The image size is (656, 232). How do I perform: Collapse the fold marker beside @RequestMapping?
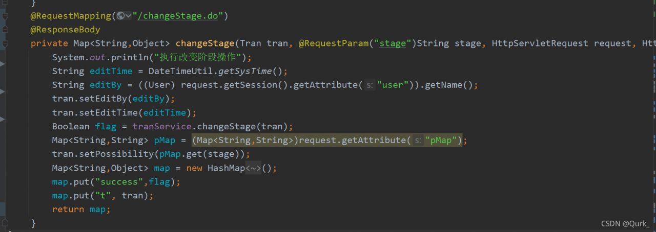click(5, 16)
